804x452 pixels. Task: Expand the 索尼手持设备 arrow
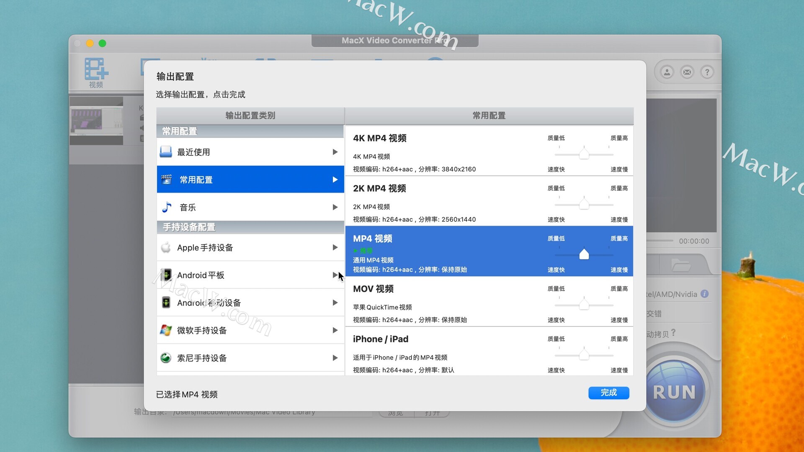(x=335, y=358)
